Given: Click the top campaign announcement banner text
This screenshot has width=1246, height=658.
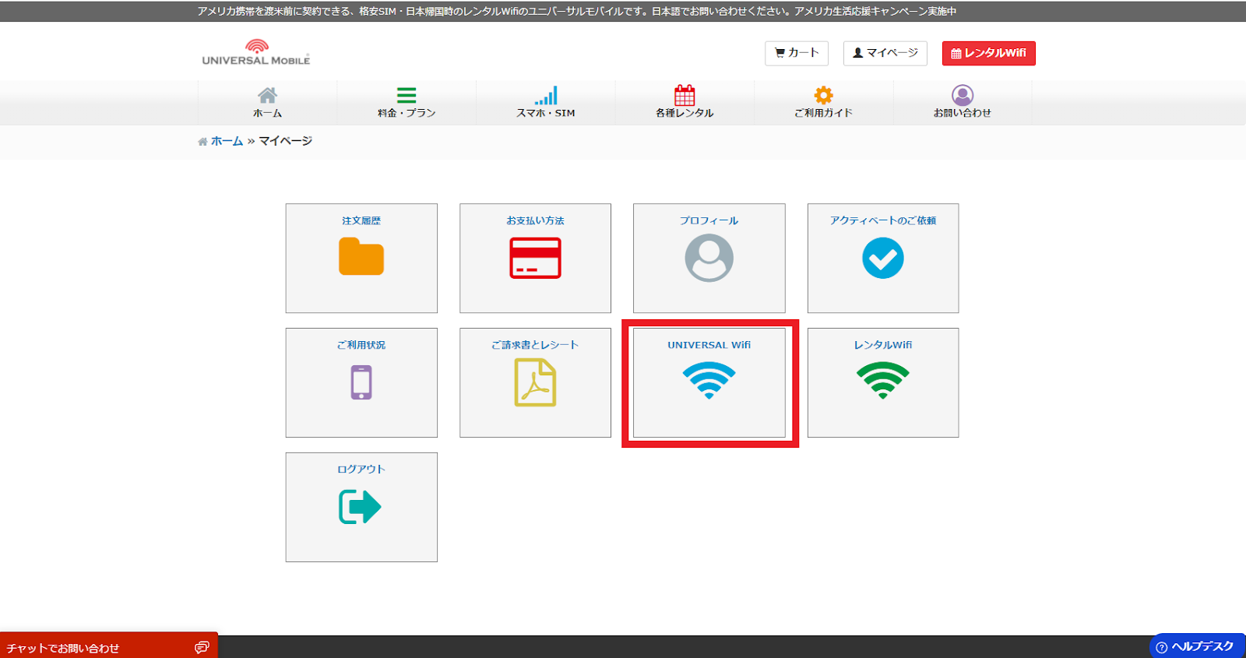Looking at the screenshot, I should pyautogui.click(x=577, y=11).
